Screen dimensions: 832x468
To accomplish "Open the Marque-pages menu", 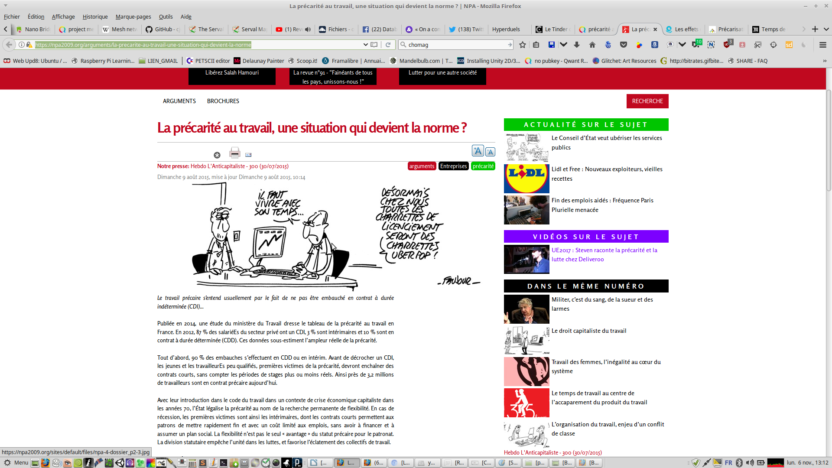I will pos(133,17).
